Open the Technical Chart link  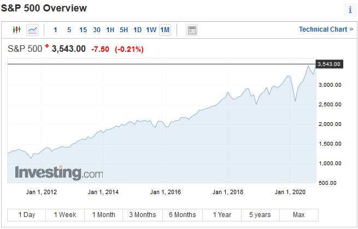[326, 29]
